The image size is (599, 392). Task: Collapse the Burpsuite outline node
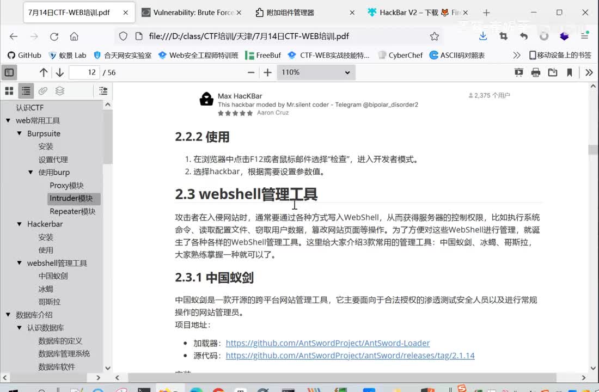pos(20,133)
